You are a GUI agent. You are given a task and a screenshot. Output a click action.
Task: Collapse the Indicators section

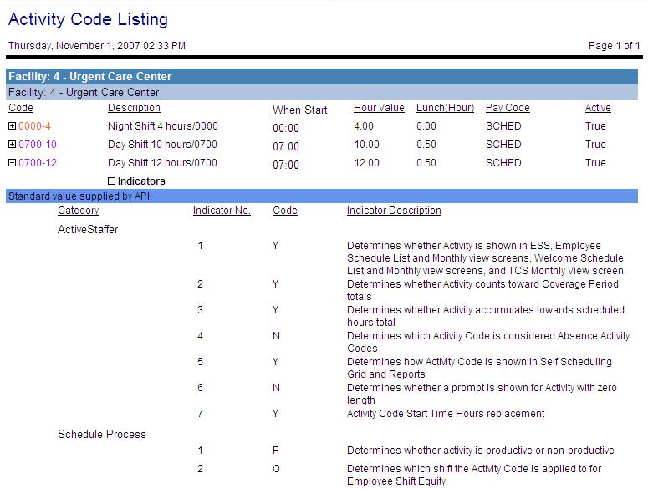(112, 181)
